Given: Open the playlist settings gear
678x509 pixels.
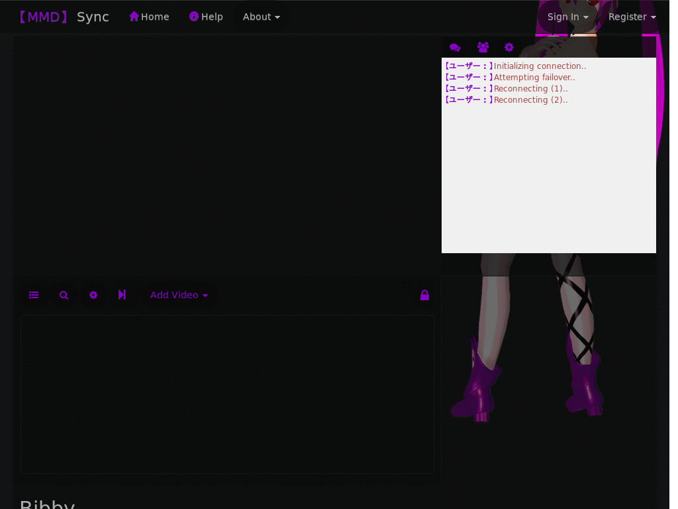Looking at the screenshot, I should tap(93, 295).
